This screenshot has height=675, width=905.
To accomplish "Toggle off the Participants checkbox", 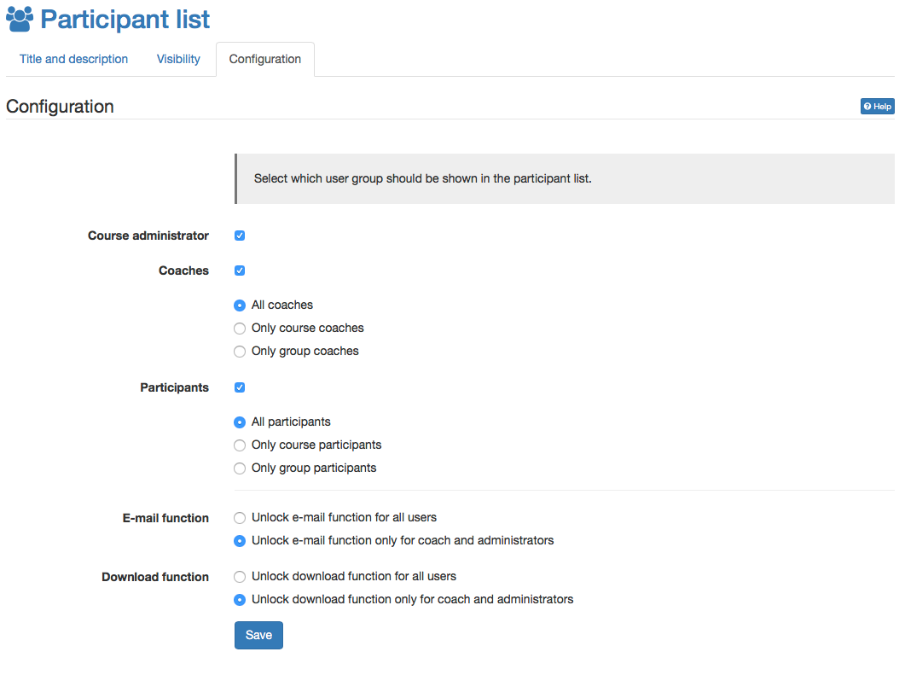I will tap(239, 387).
